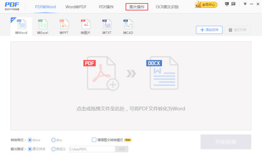Open the 会员中心 VIP badge
This screenshot has height=160, width=262.
(206, 4)
